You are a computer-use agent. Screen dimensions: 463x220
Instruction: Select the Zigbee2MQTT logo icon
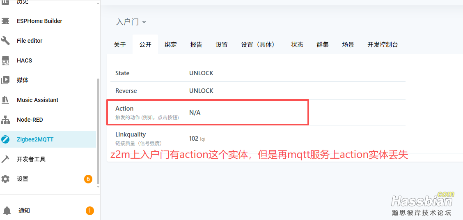coord(5,139)
